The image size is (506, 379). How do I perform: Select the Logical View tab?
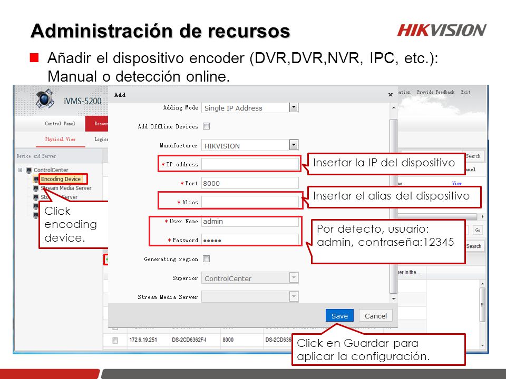(x=101, y=139)
